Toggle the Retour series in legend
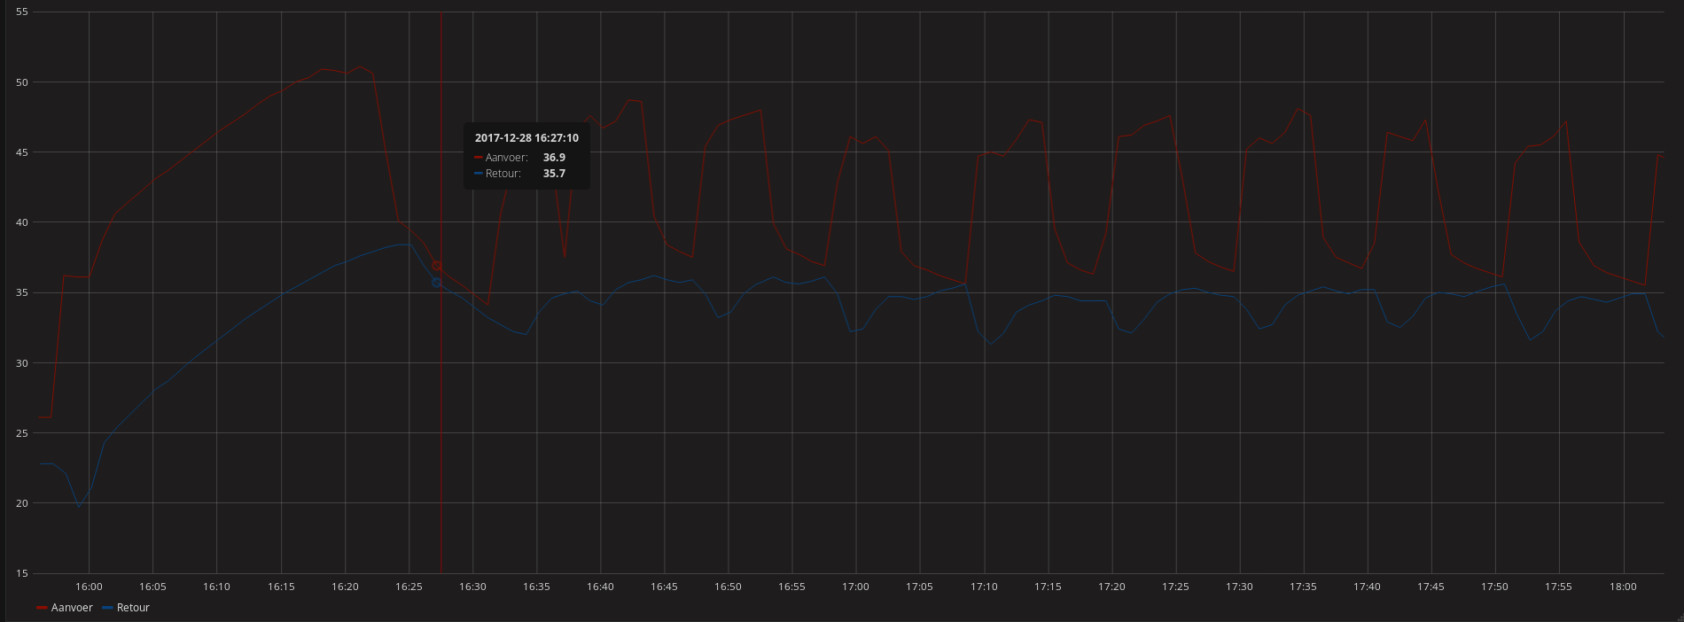The height and width of the screenshot is (622, 1684). (133, 608)
